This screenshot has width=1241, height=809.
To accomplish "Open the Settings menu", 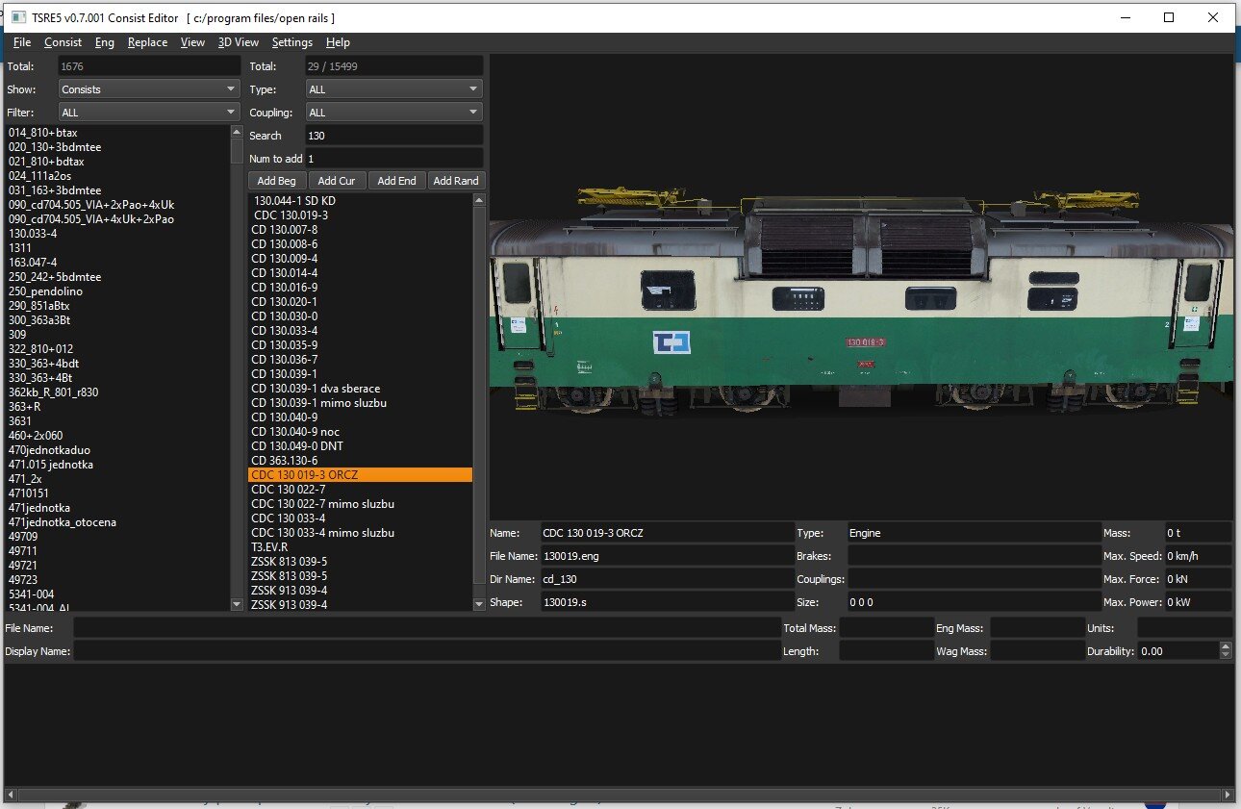I will (292, 42).
